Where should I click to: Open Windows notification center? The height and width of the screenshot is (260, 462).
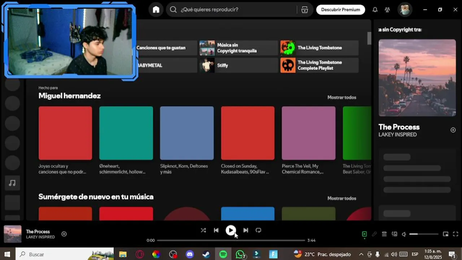tap(452, 254)
